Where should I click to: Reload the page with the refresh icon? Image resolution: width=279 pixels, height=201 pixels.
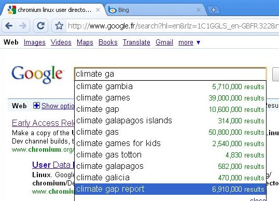(40, 26)
